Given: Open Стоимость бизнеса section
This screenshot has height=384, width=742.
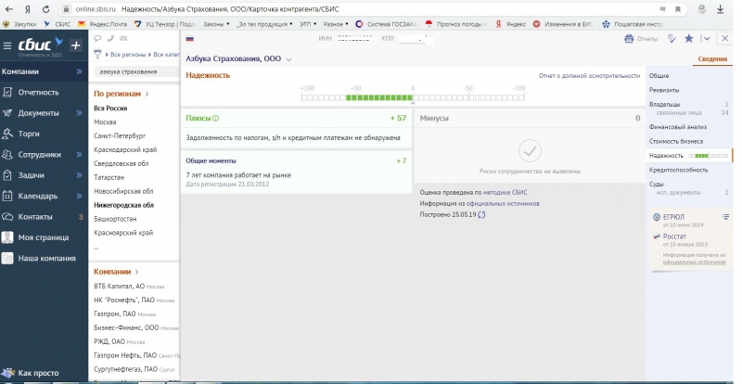Looking at the screenshot, I should pyautogui.click(x=676, y=141).
